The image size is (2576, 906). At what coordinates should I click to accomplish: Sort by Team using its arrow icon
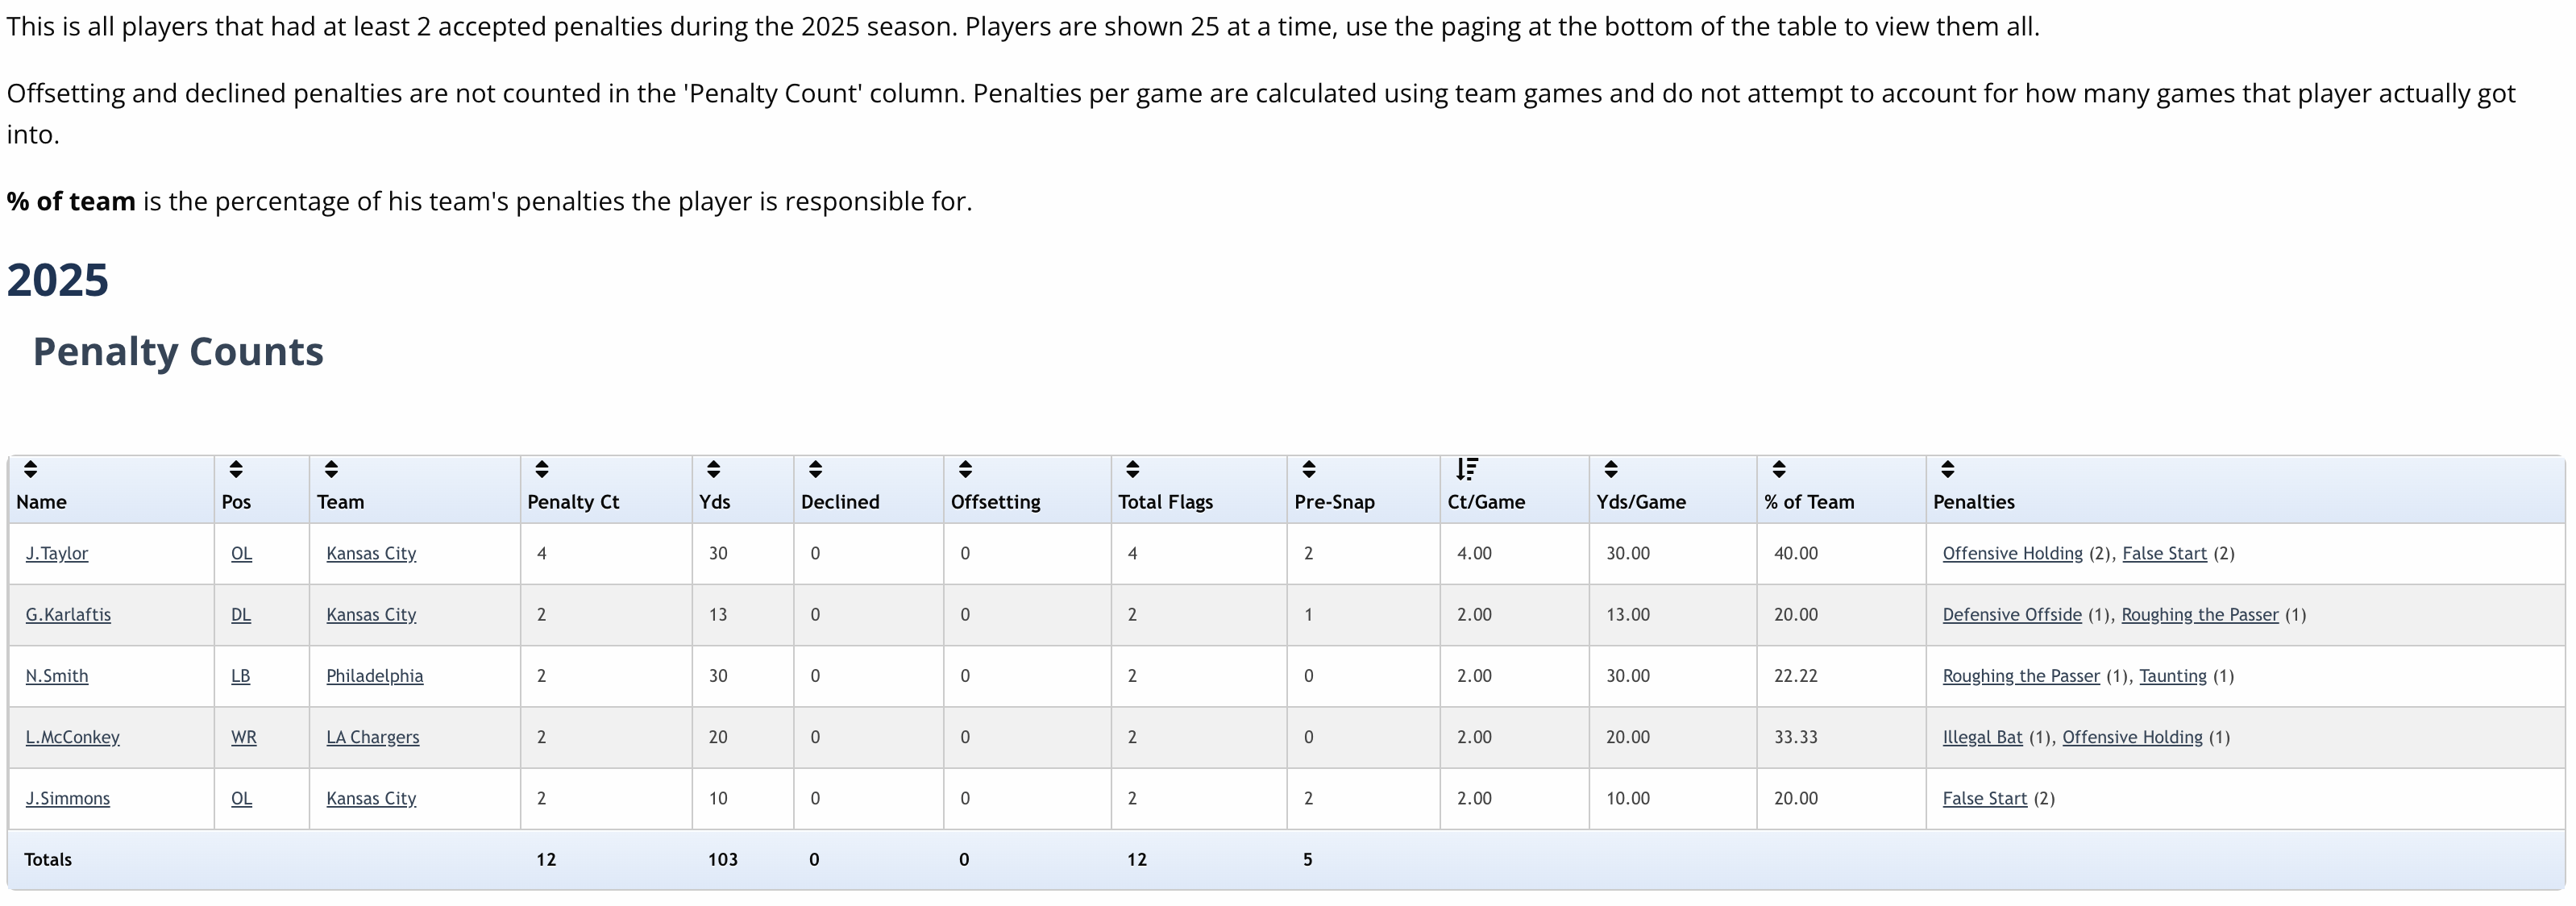(332, 469)
